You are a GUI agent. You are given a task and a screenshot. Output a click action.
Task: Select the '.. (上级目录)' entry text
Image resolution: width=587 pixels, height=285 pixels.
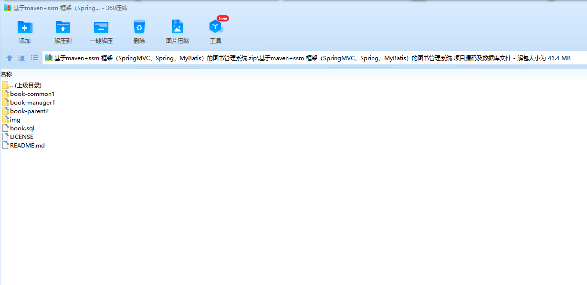[x=26, y=85]
